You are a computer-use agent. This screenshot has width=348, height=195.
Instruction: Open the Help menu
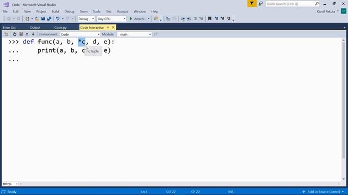(x=154, y=11)
